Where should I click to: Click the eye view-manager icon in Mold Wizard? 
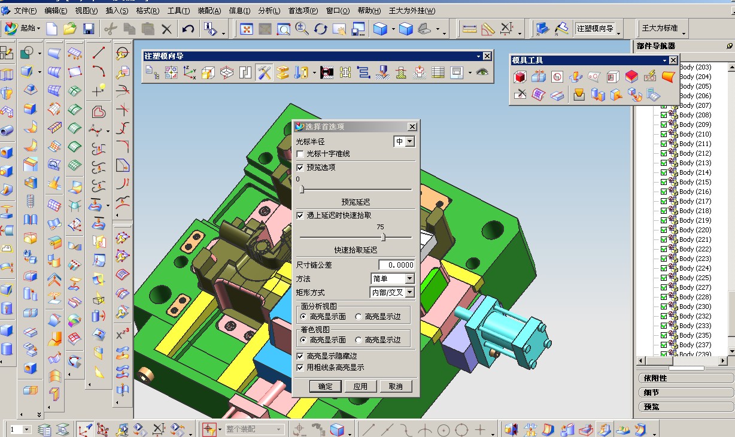pos(482,72)
